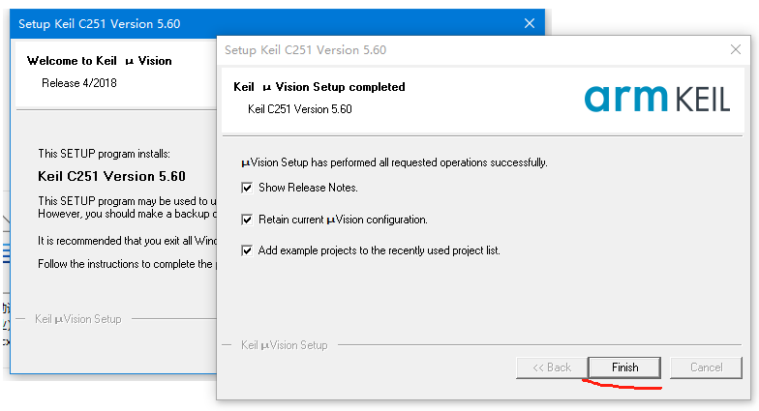Screen dimensions: 759x411
Task: Close the front Setup completed dialog
Action: point(736,49)
